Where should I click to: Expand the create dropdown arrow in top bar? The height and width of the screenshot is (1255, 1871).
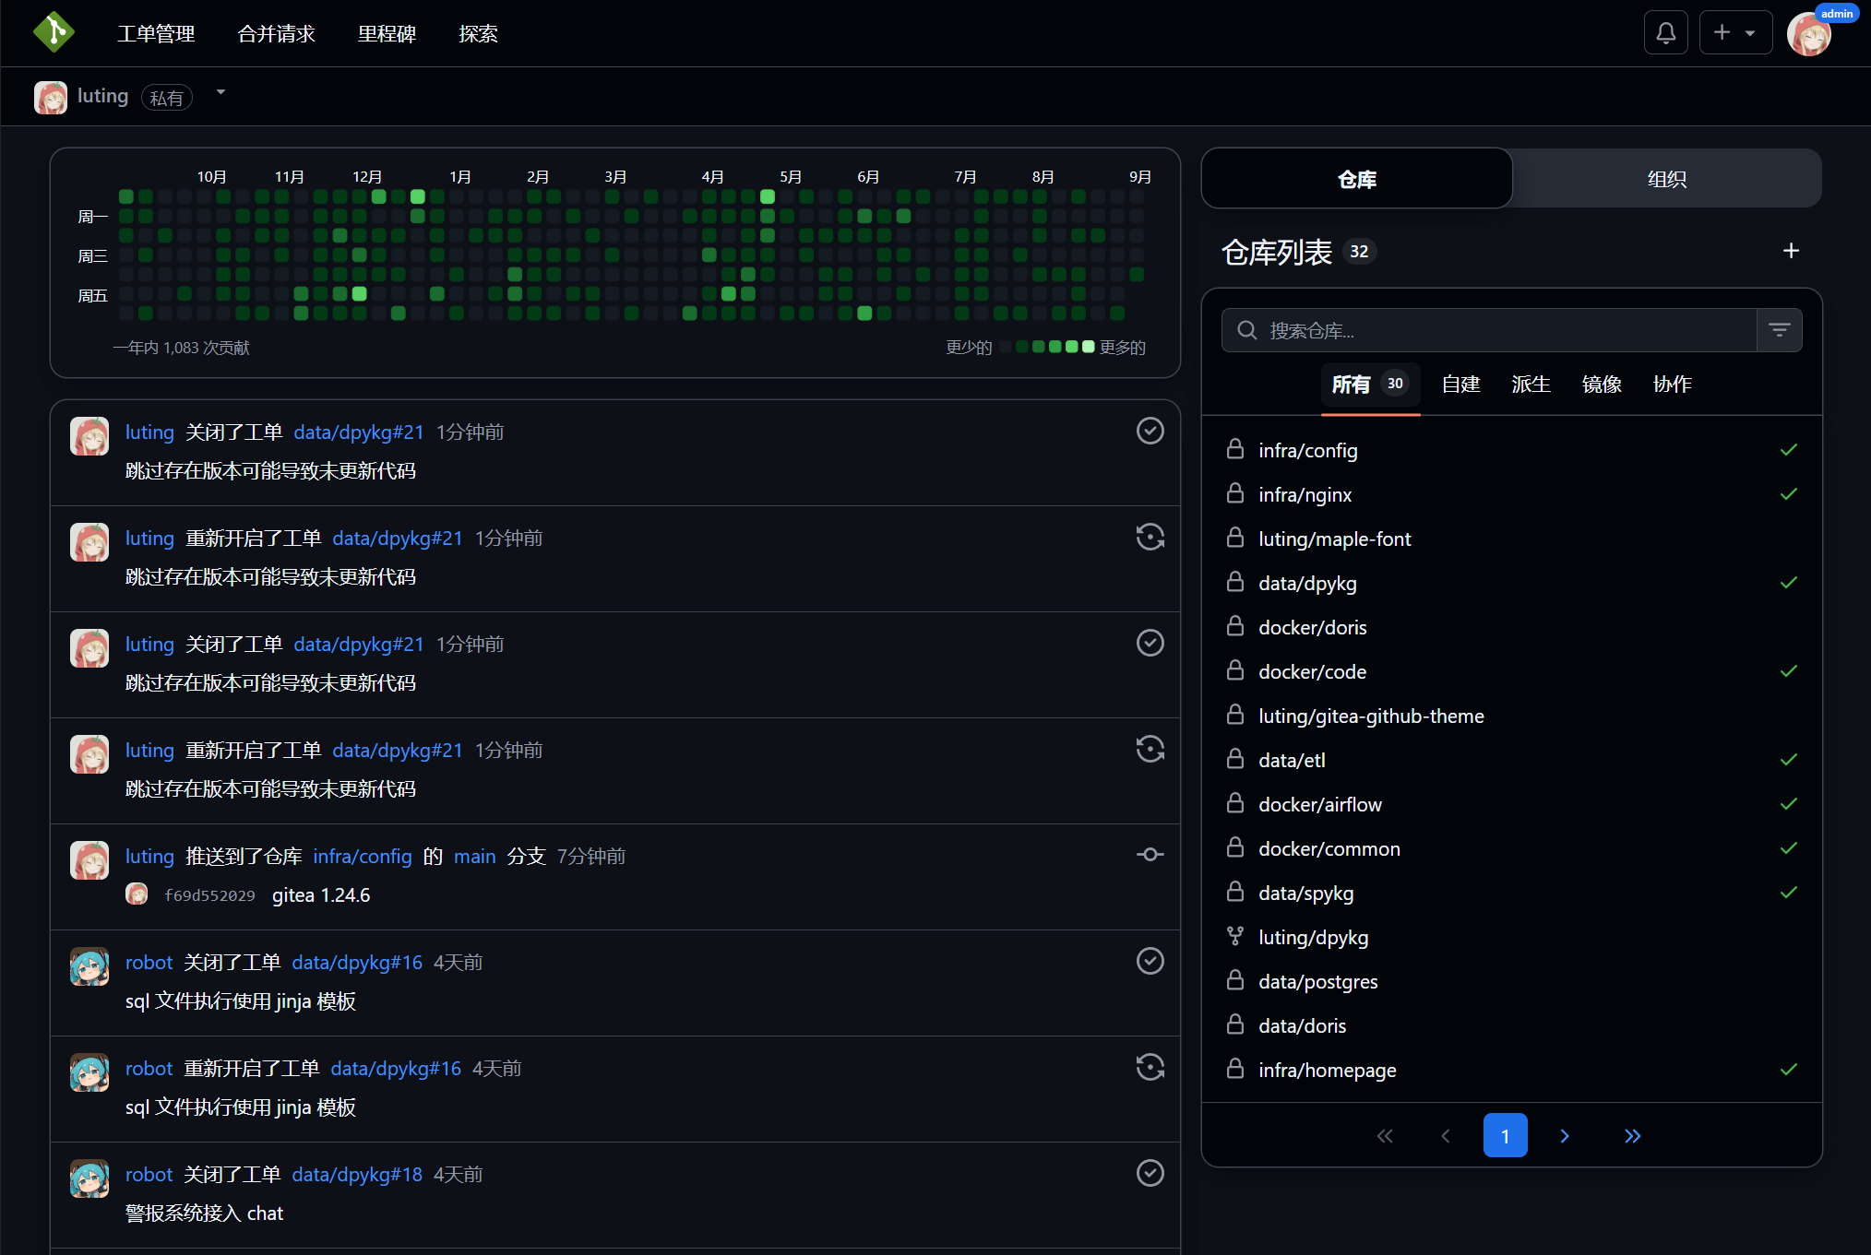click(1751, 31)
